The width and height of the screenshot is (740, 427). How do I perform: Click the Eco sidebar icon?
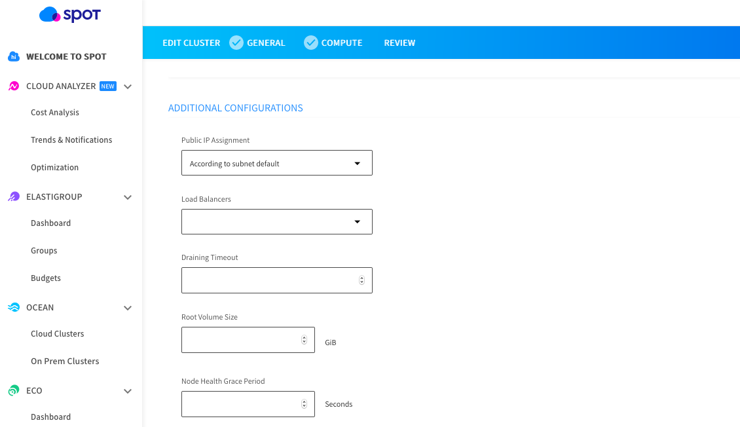tap(14, 391)
